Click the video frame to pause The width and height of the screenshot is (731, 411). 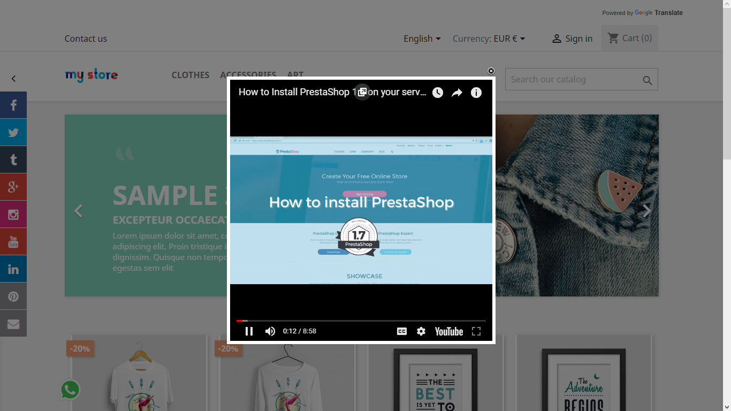point(361,210)
